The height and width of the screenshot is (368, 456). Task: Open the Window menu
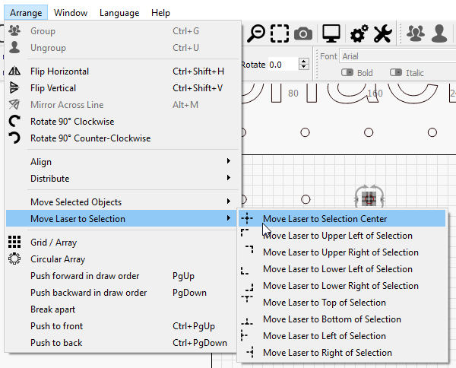coord(71,13)
